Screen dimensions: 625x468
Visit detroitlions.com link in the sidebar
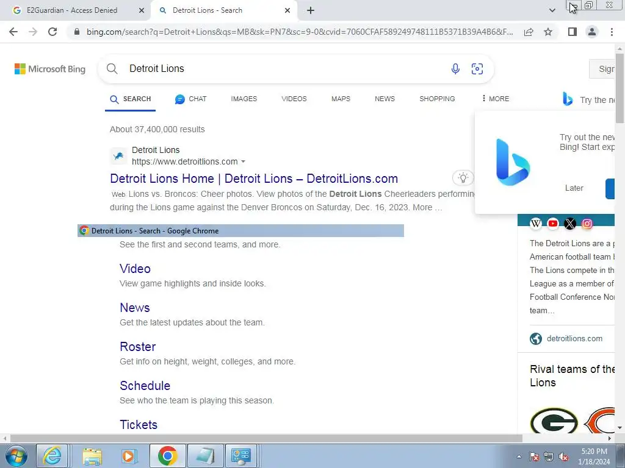pyautogui.click(x=574, y=339)
